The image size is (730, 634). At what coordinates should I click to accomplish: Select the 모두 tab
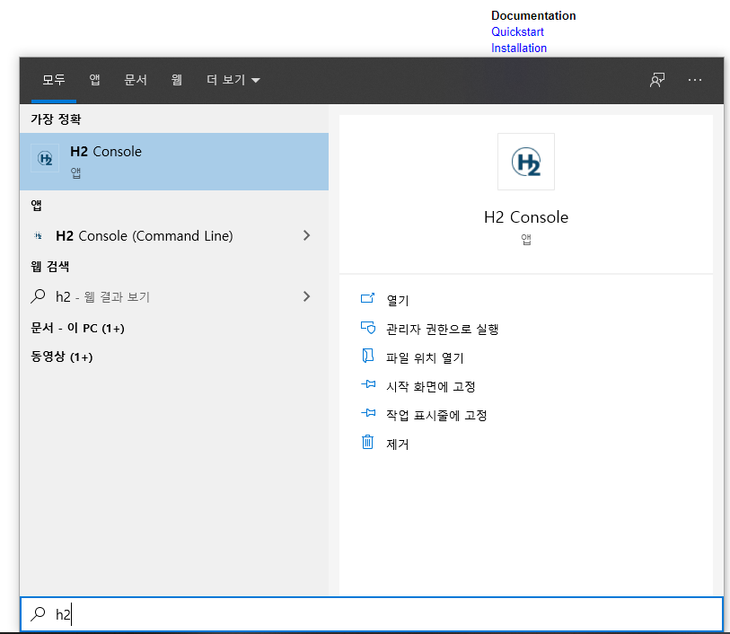coord(54,80)
